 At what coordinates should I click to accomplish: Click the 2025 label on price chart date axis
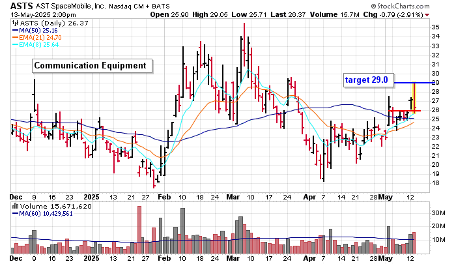click(x=91, y=198)
